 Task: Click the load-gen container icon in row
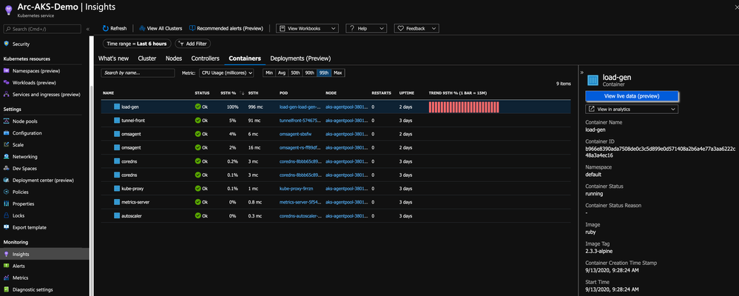(x=117, y=107)
